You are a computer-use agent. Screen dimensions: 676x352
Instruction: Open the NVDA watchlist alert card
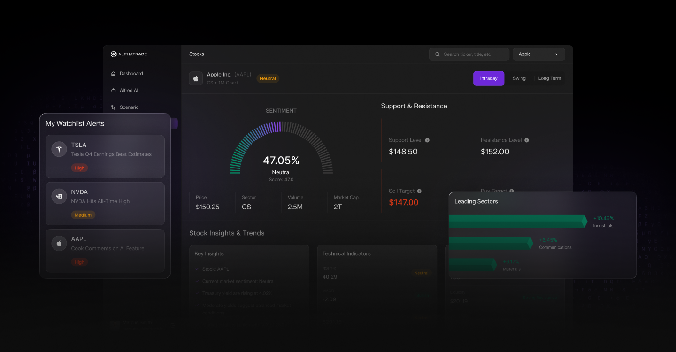(105, 204)
